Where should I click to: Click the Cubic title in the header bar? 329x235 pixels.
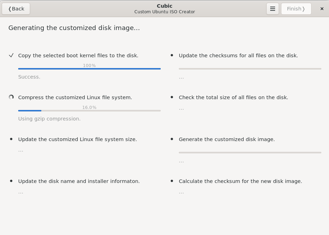tap(164, 6)
